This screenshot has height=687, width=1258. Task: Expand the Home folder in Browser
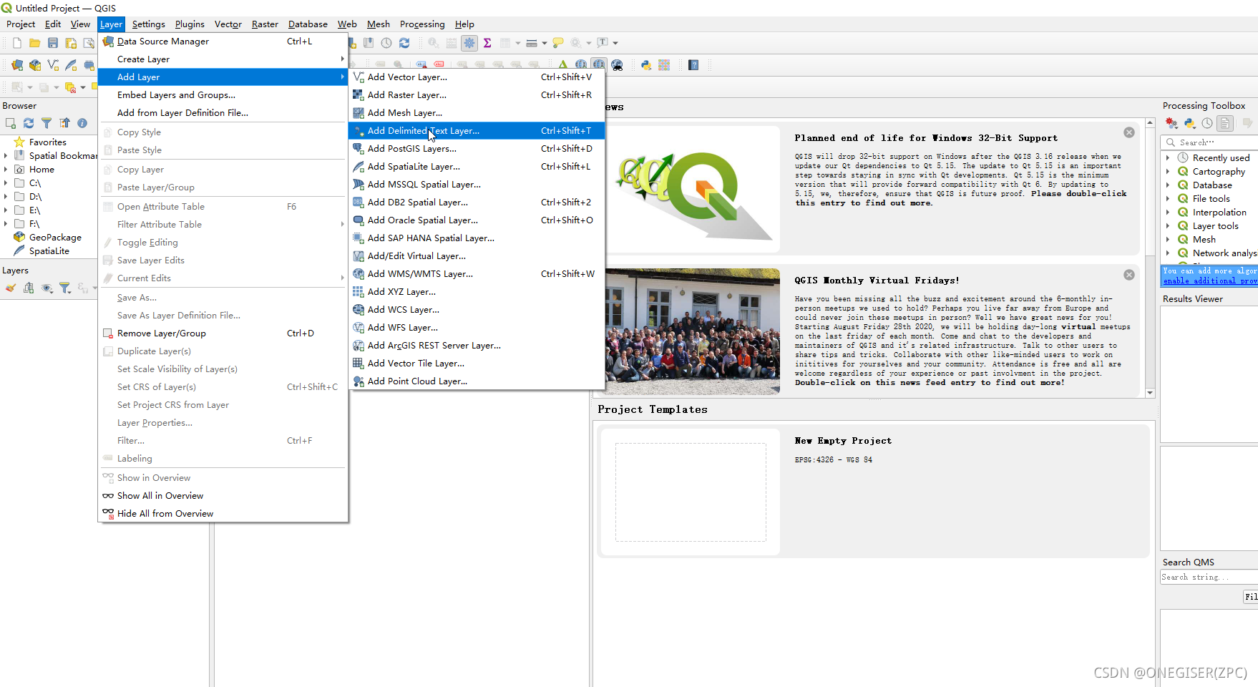pos(6,170)
